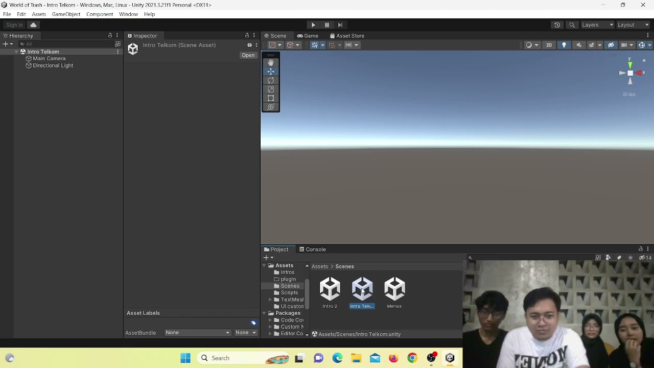Select the Rect transform tool
This screenshot has height=368, width=654.
click(x=271, y=98)
